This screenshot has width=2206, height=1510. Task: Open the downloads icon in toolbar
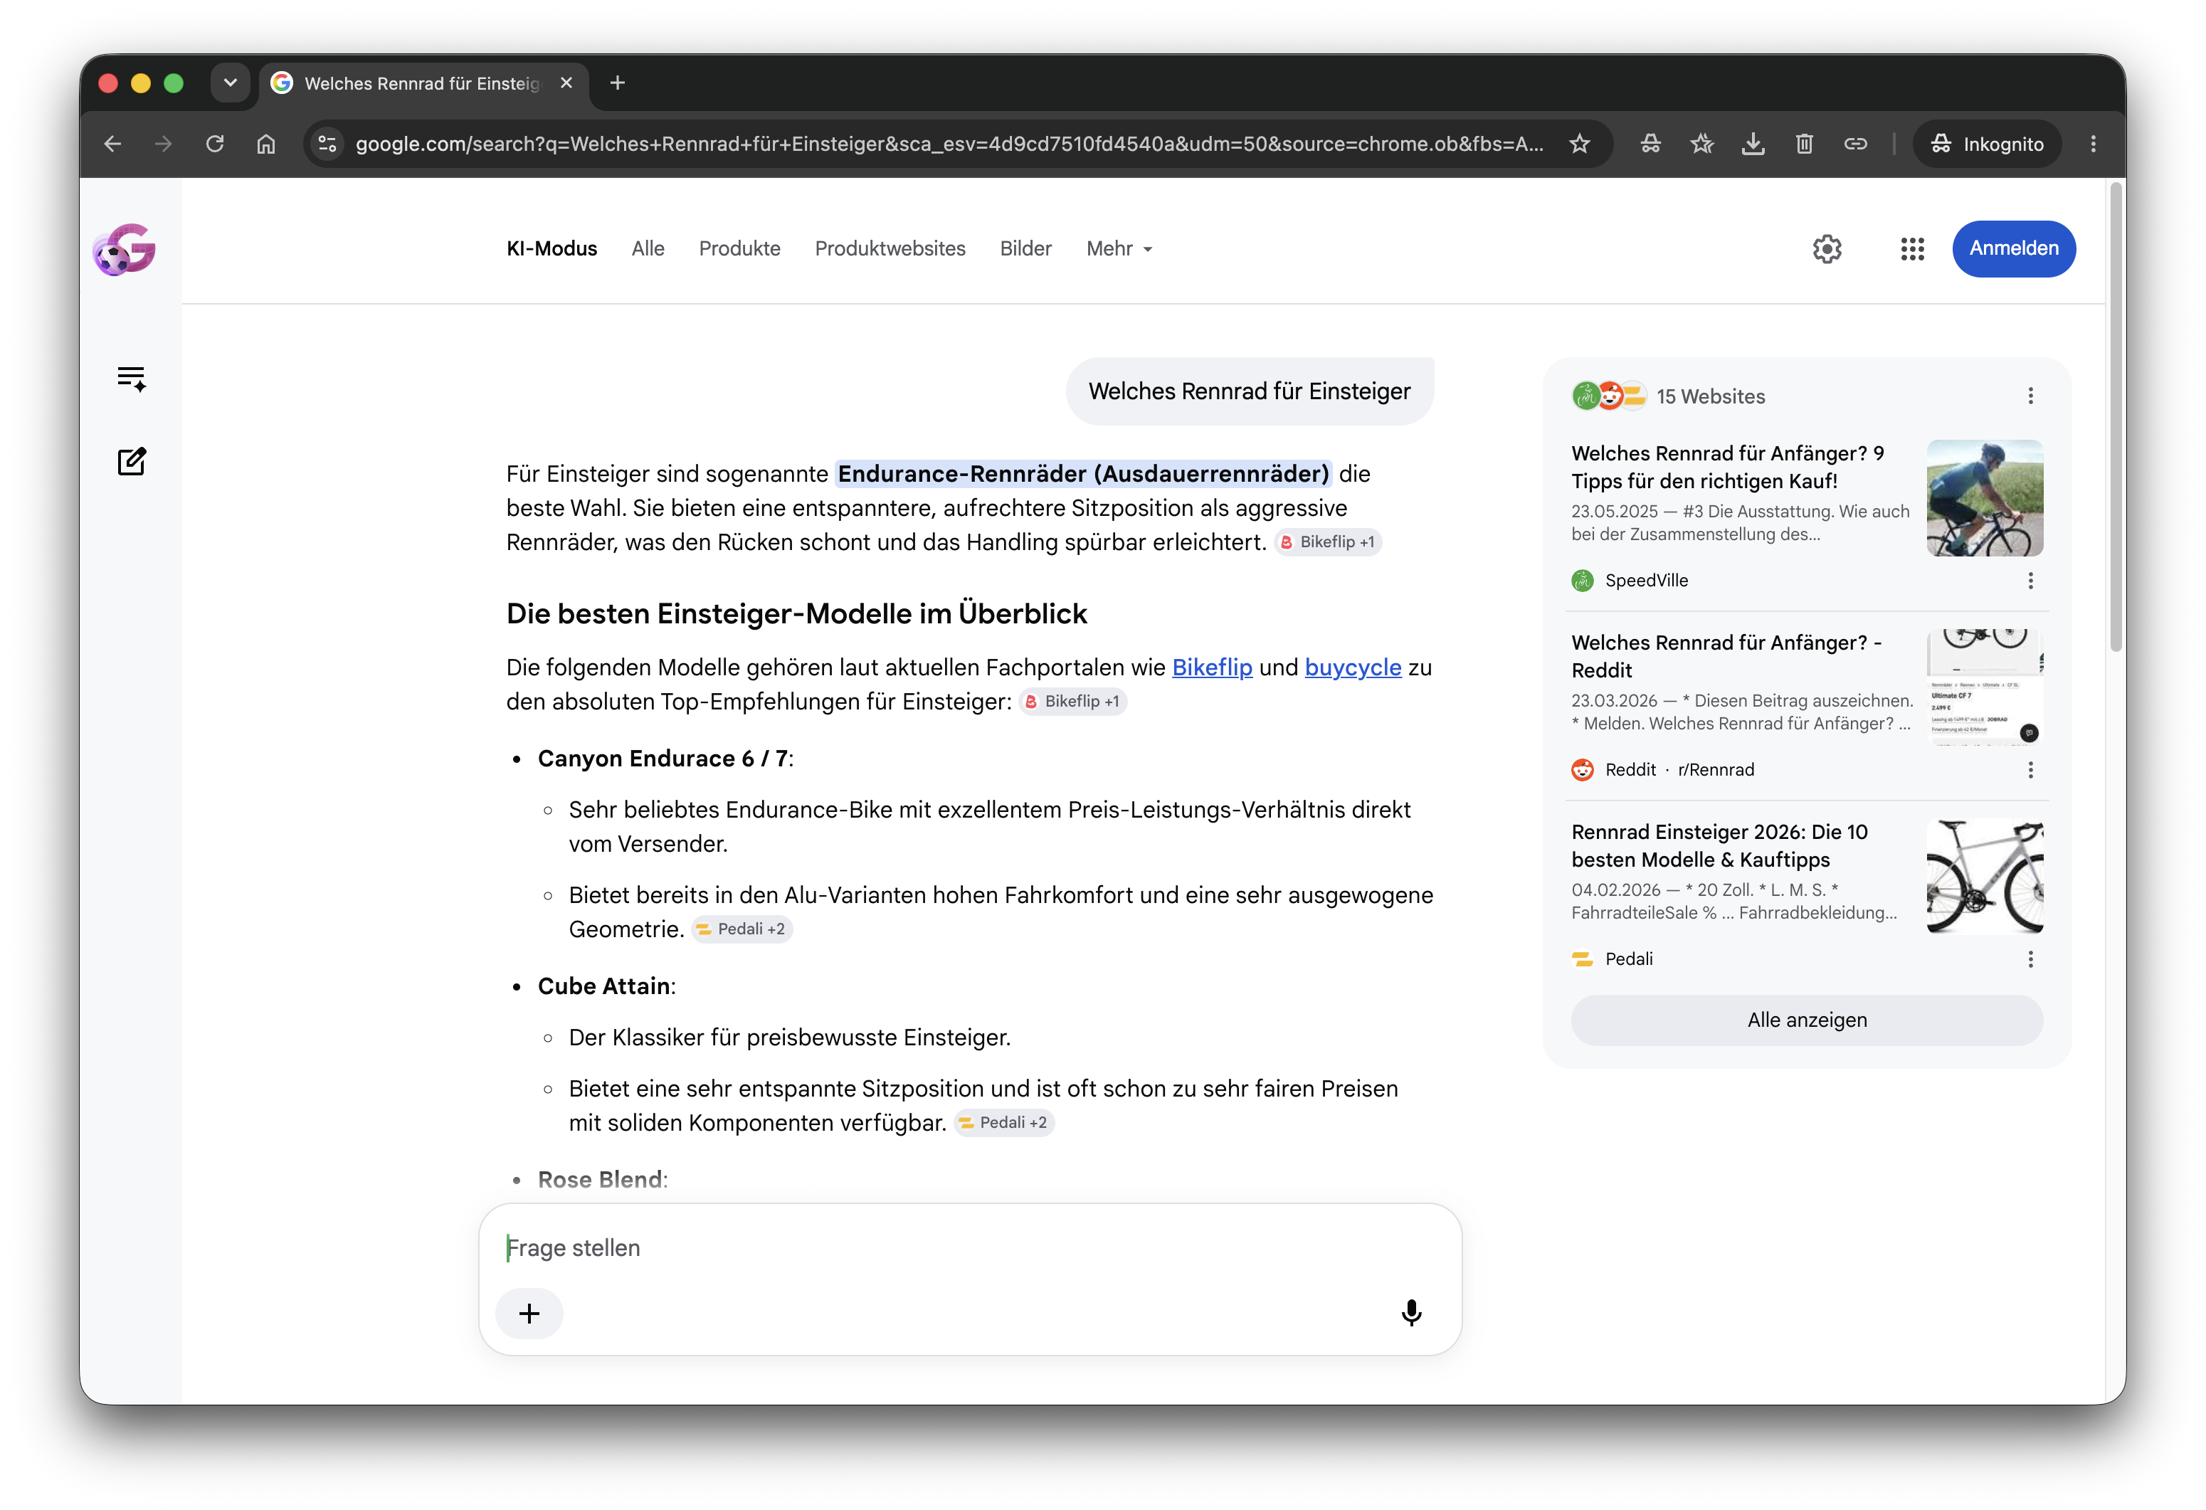[x=1753, y=143]
